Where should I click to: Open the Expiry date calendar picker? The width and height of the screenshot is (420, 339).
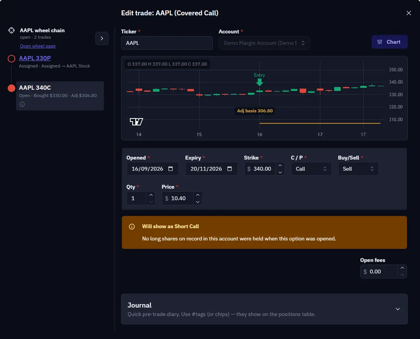[230, 169]
